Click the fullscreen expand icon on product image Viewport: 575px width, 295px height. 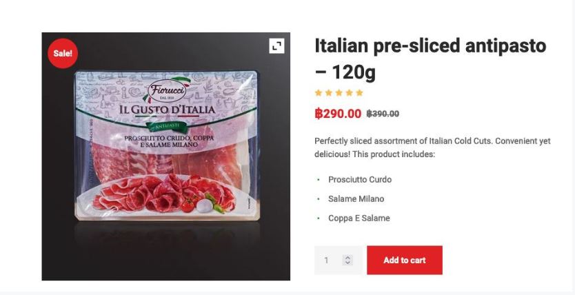click(276, 45)
